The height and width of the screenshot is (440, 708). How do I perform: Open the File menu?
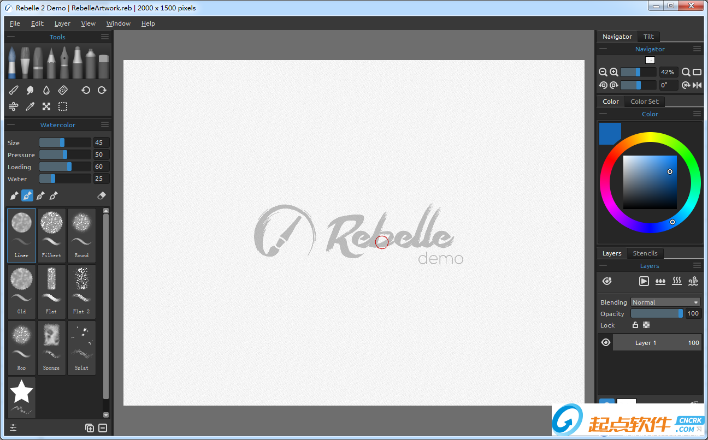coord(15,23)
